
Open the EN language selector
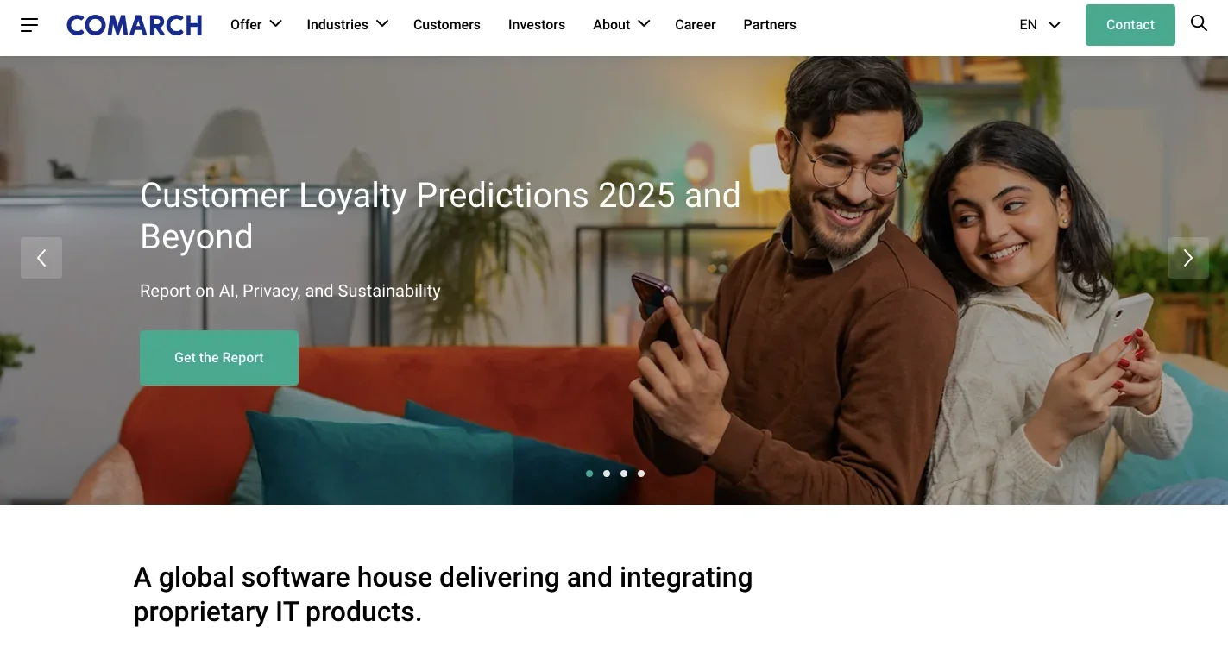click(1040, 25)
